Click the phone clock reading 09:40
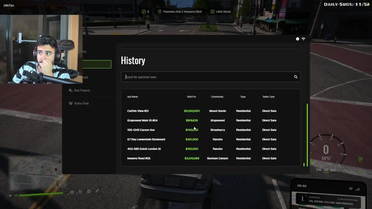This screenshot has height=209, width=372. 302,186
